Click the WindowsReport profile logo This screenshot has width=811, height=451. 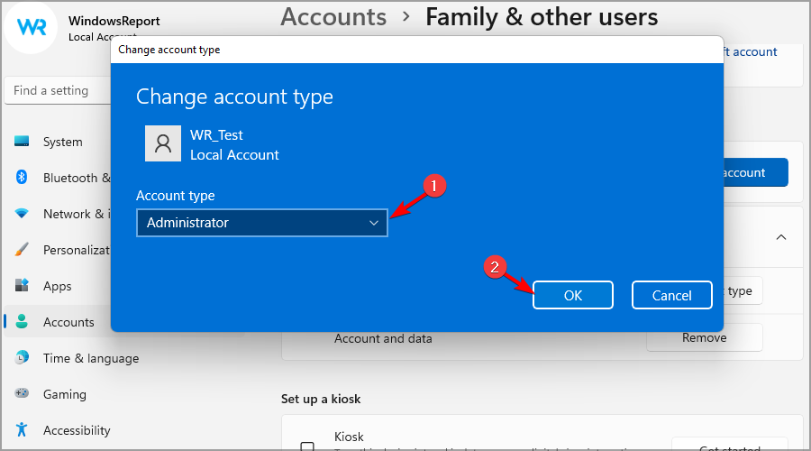(31, 27)
